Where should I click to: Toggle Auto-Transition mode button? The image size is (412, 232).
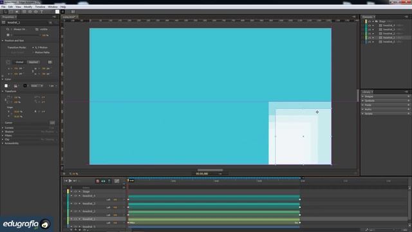point(103,181)
